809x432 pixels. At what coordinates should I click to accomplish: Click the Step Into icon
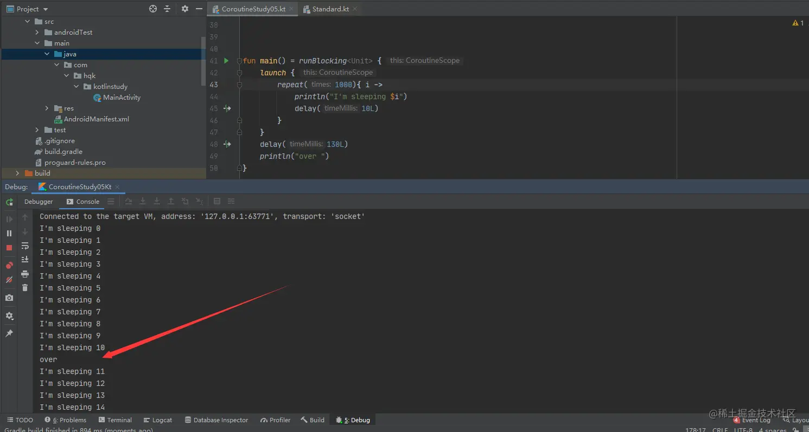pos(143,202)
